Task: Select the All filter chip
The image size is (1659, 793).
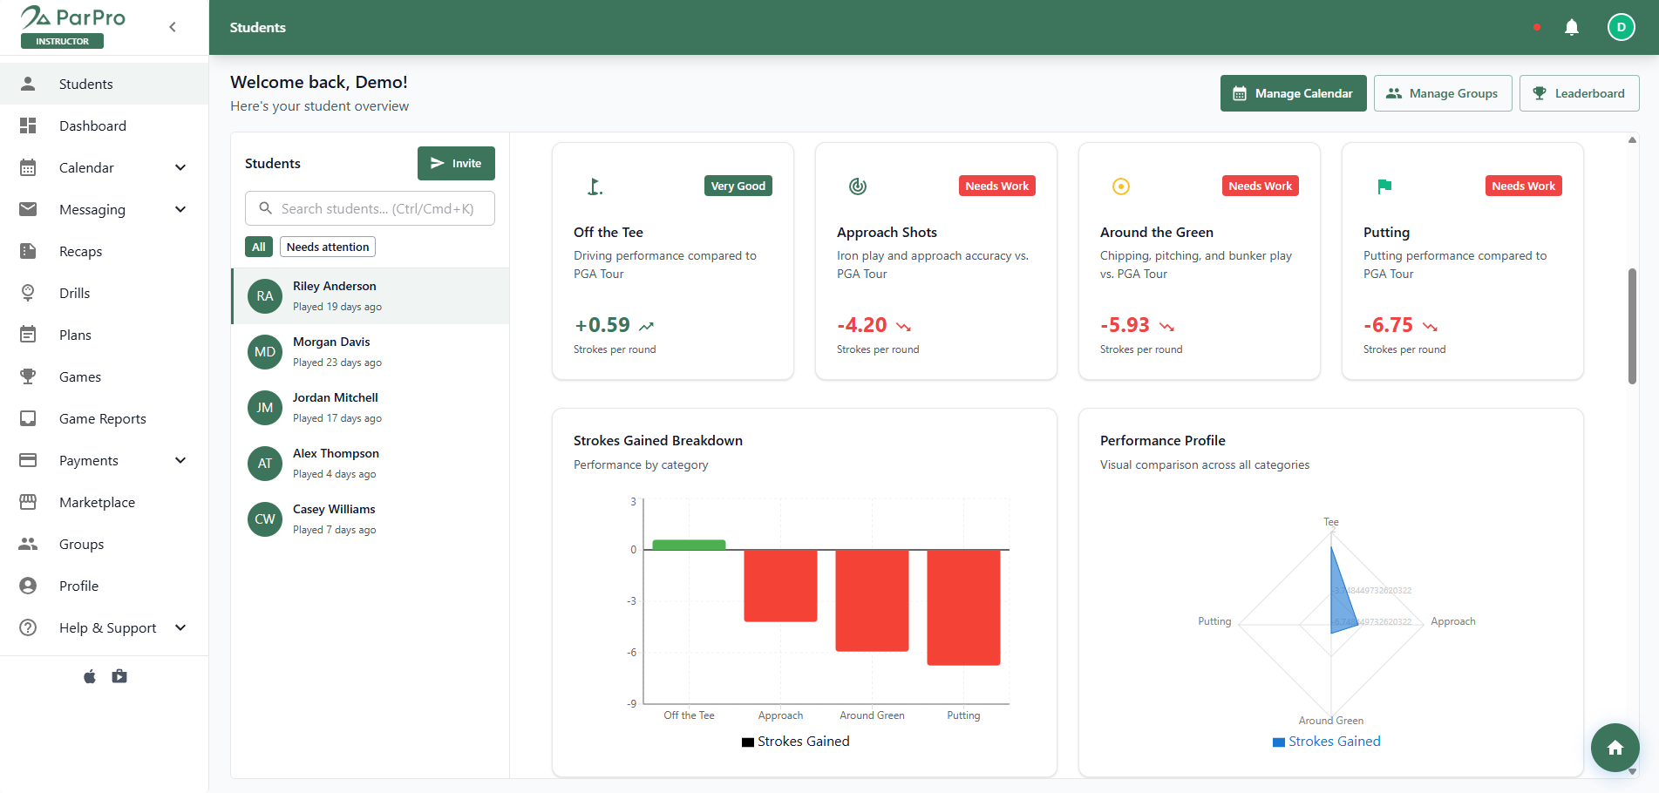Action: (259, 247)
